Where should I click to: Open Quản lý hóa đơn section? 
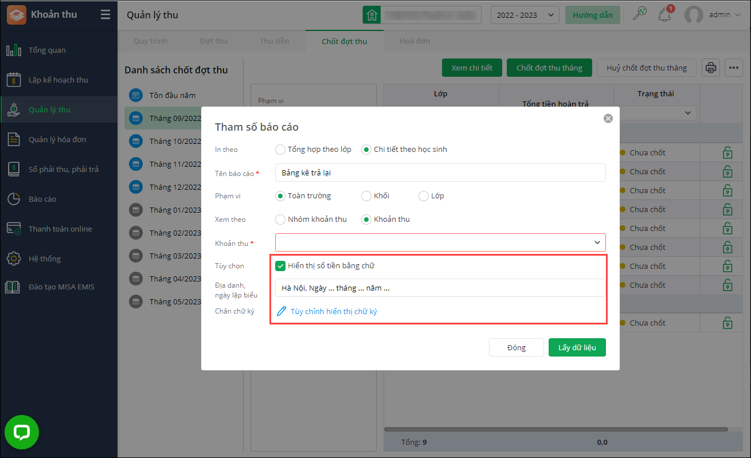(x=57, y=140)
